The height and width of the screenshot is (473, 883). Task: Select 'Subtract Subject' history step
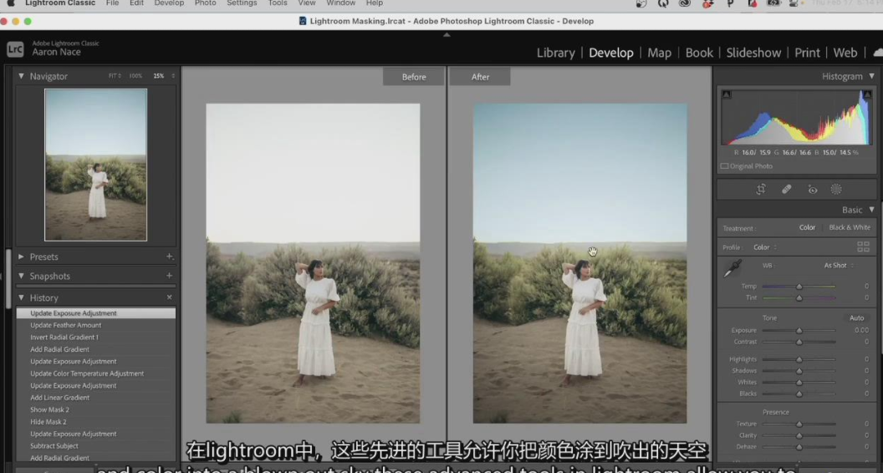coord(95,446)
